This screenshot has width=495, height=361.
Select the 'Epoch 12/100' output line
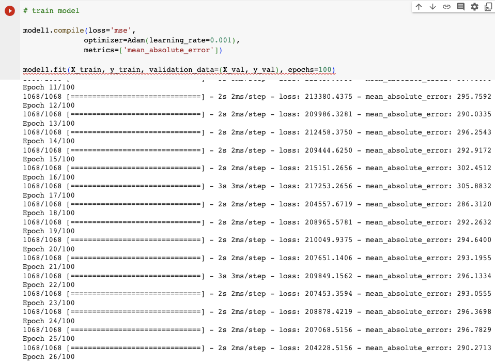point(49,106)
